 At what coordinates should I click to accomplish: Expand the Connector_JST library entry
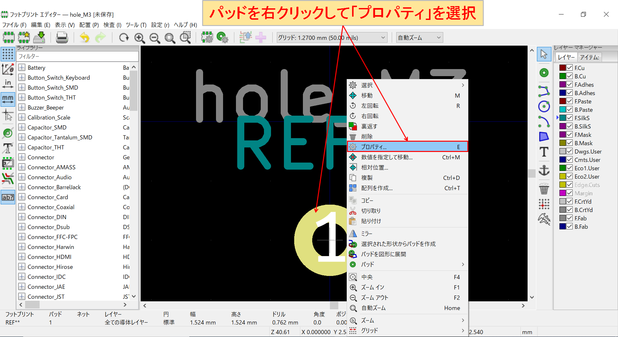[22, 296]
